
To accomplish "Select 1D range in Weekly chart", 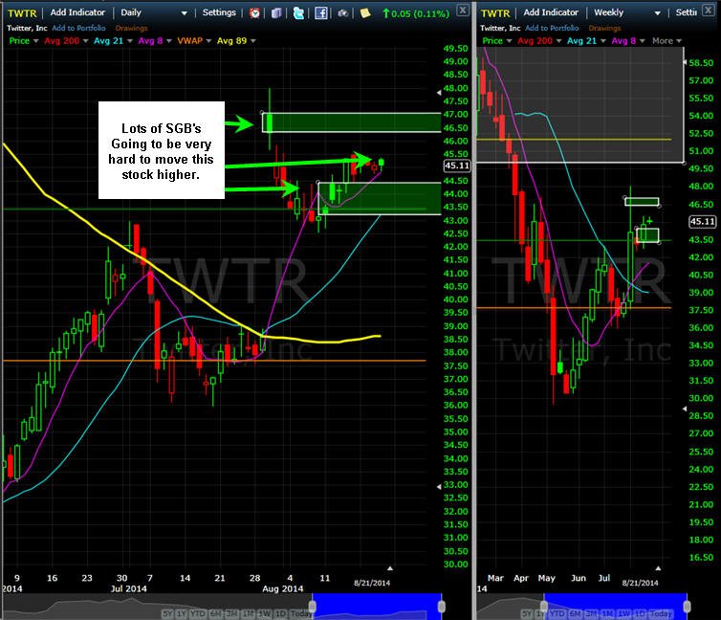I will click(x=640, y=613).
